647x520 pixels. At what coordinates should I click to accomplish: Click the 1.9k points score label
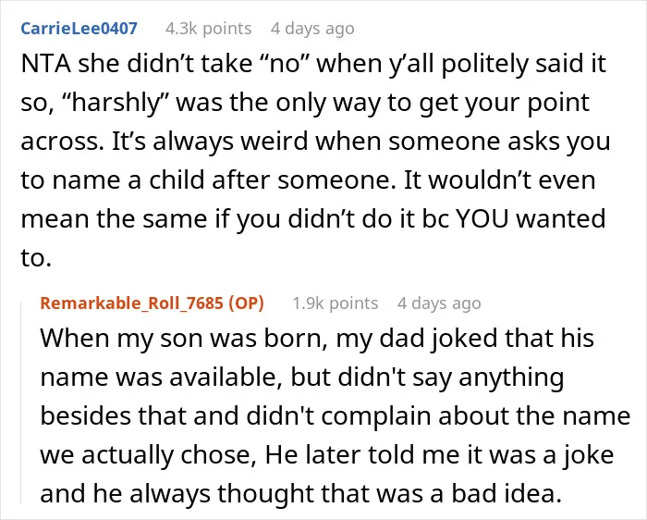coord(335,303)
